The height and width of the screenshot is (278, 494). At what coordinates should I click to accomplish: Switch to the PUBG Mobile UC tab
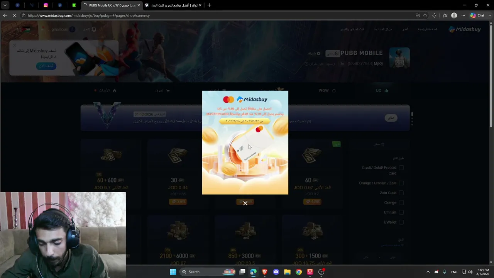112,5
